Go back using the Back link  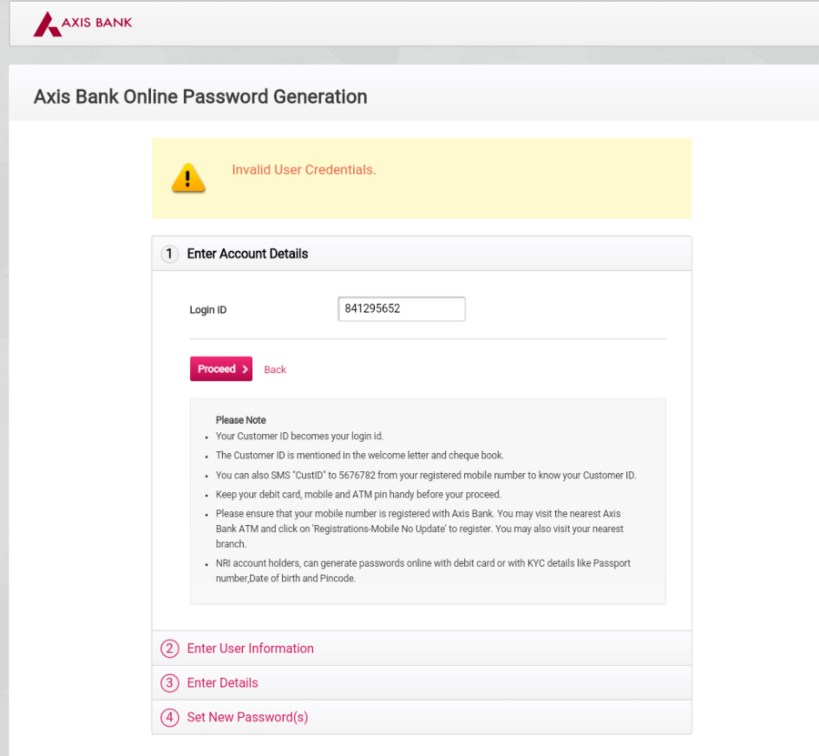pos(275,369)
